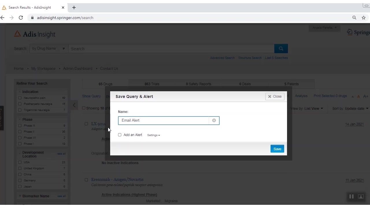Image resolution: width=370 pixels, height=208 pixels.
Task: Collapse the refine sidebar with the arrow
Action: [x=74, y=105]
